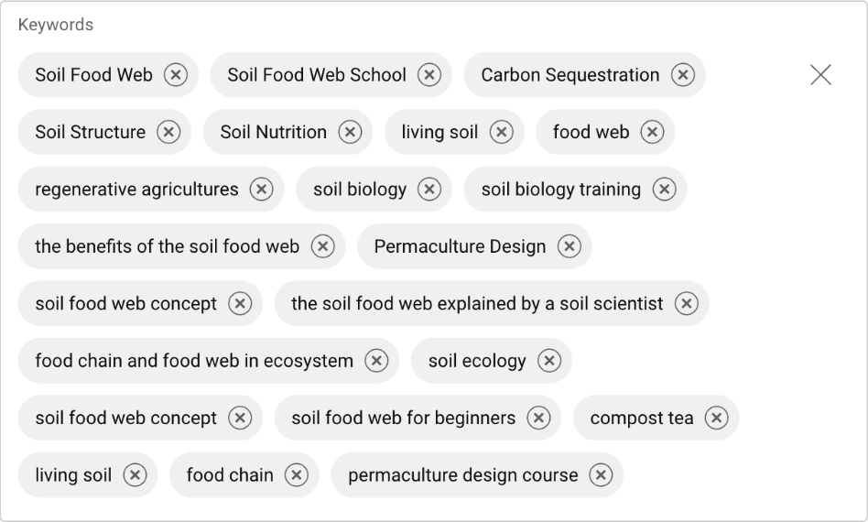The height and width of the screenshot is (522, 868).
Task: Remove the "Carbon Sequestration" keyword chip
Action: [x=682, y=75]
